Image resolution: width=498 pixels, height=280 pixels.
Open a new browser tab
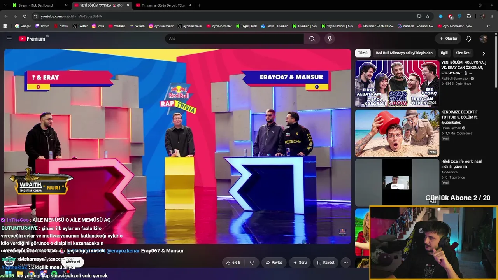coord(199,5)
